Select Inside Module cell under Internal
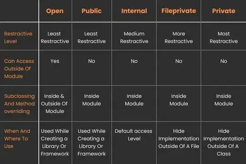This screenshot has height=164, width=246. click(134, 100)
